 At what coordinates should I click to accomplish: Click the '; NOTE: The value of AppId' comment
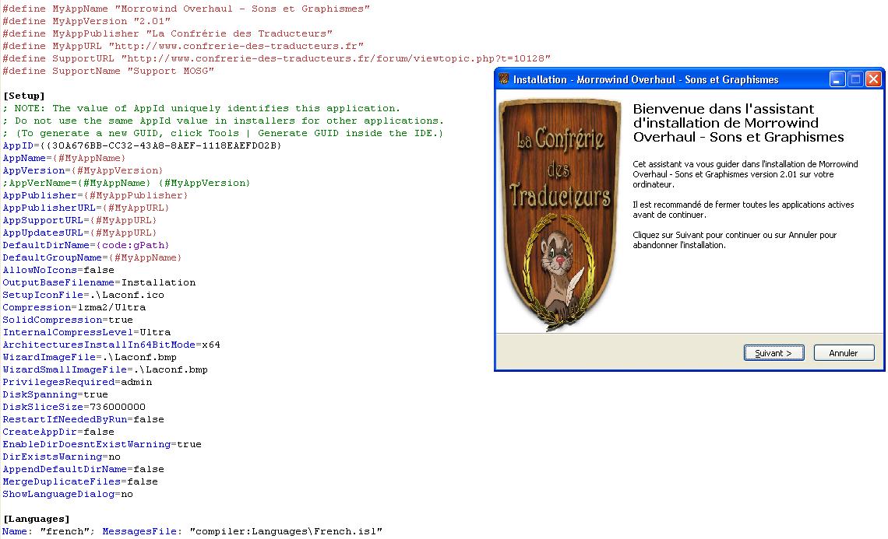pyautogui.click(x=202, y=108)
